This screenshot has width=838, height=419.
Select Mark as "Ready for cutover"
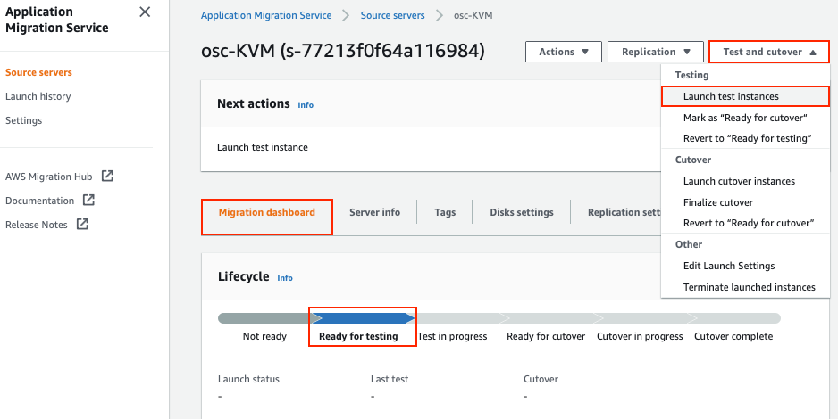(745, 118)
